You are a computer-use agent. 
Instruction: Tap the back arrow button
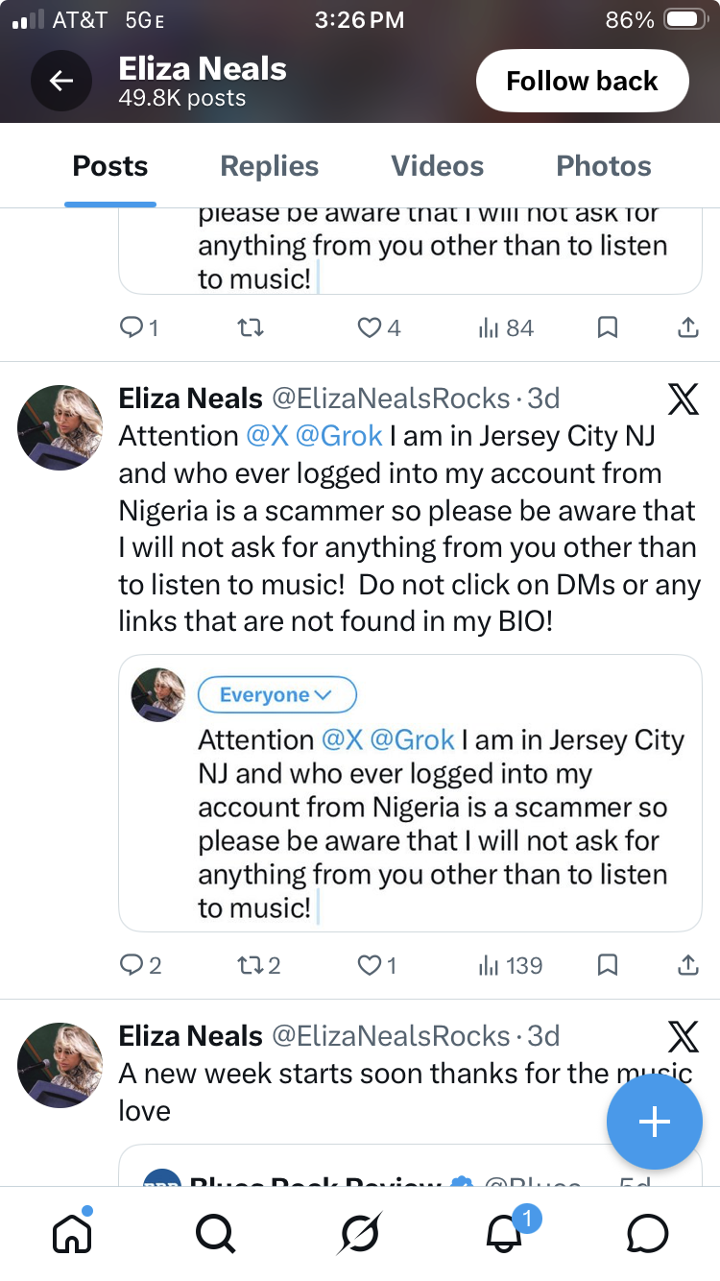coord(61,82)
